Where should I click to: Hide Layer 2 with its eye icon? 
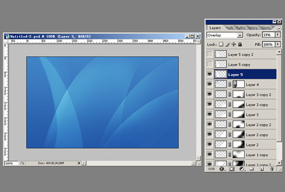[209, 144]
